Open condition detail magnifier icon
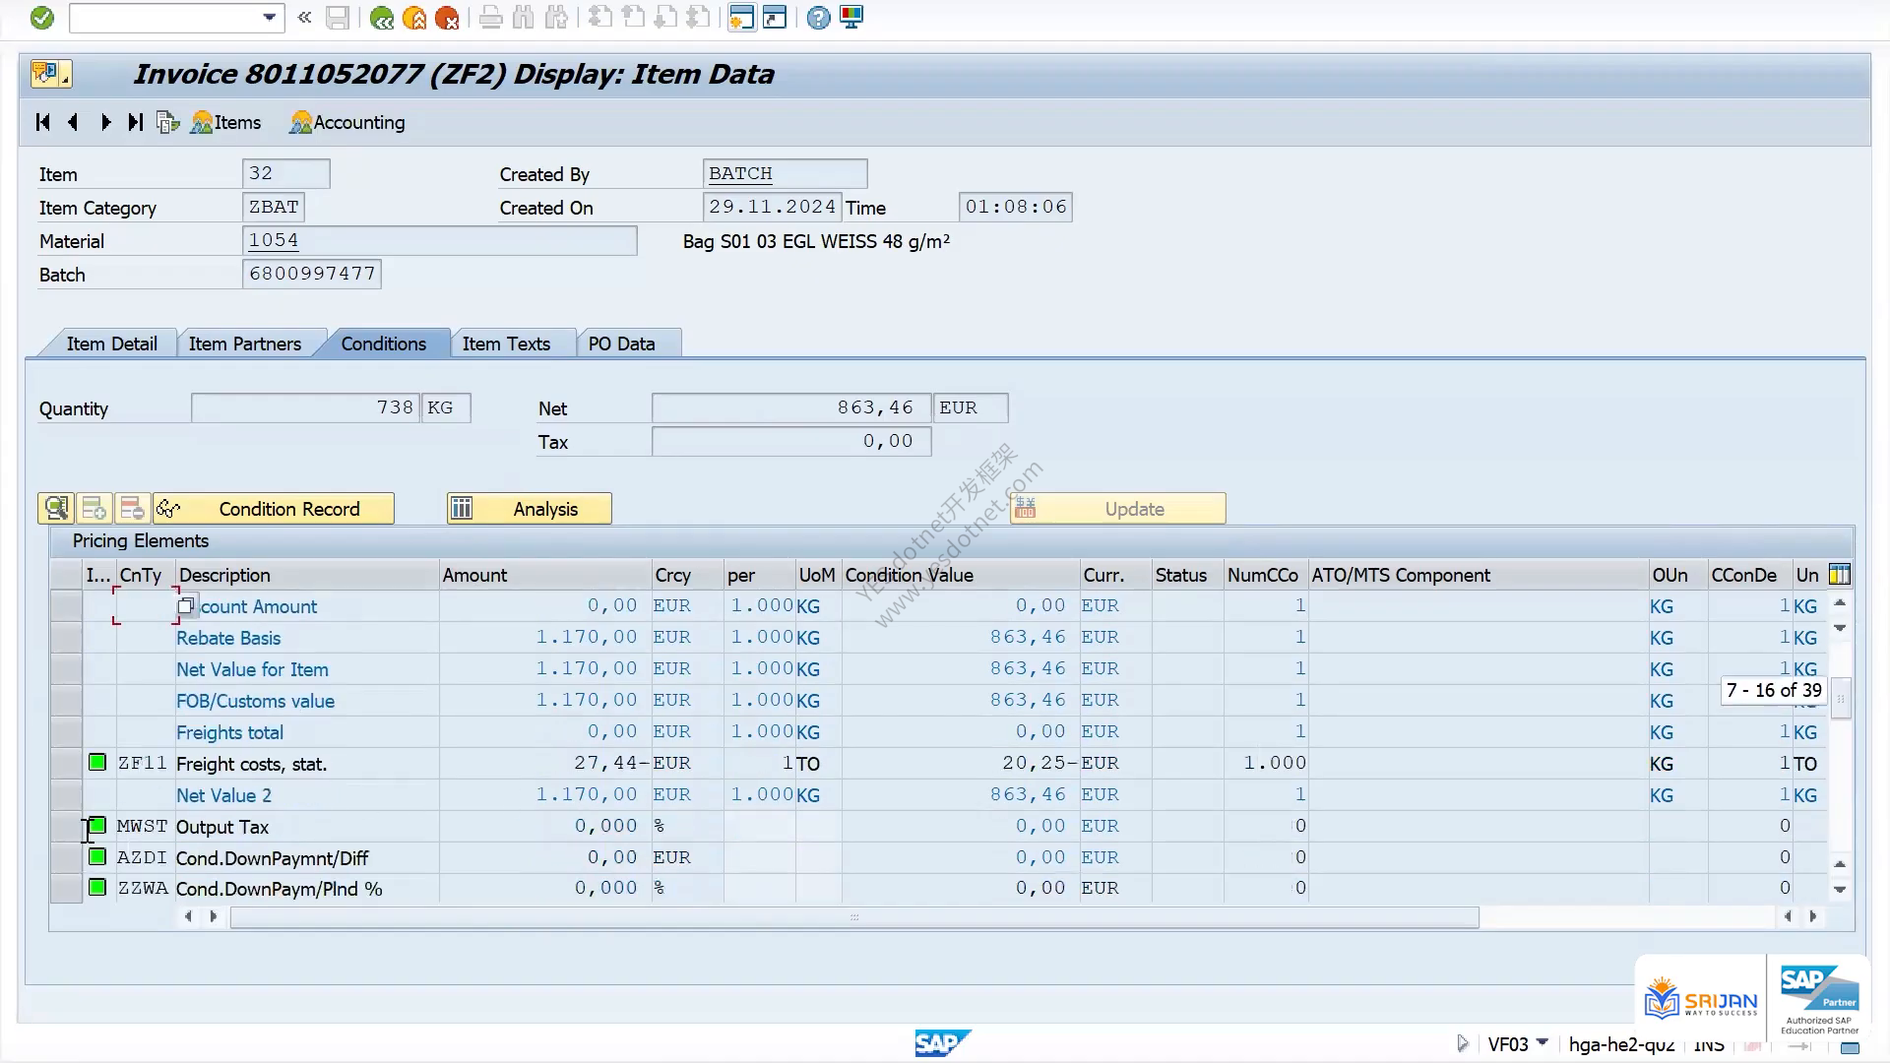Screen dimensions: 1890x1063 tap(56, 509)
